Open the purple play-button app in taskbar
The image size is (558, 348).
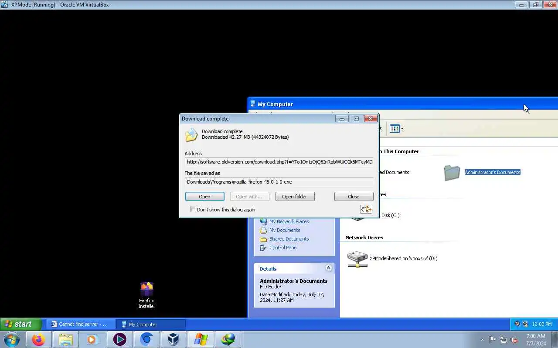pyautogui.click(x=119, y=339)
